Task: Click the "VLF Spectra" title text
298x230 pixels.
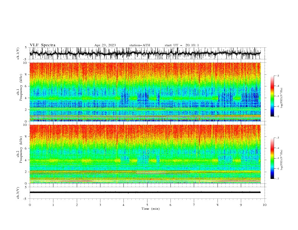Action: (43, 45)
